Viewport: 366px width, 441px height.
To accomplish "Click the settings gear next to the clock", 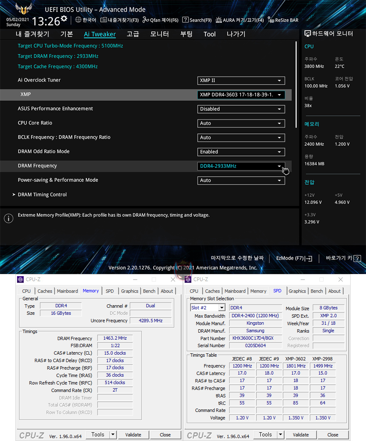I will [x=64, y=18].
